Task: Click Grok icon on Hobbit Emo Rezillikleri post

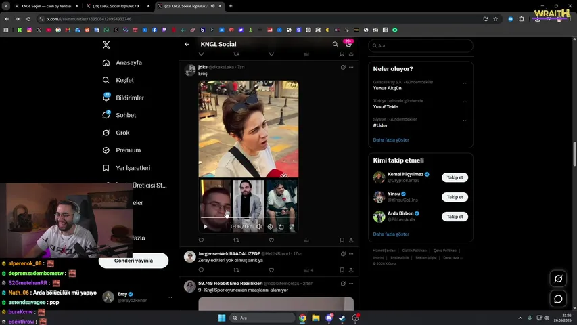Action: pyautogui.click(x=343, y=284)
